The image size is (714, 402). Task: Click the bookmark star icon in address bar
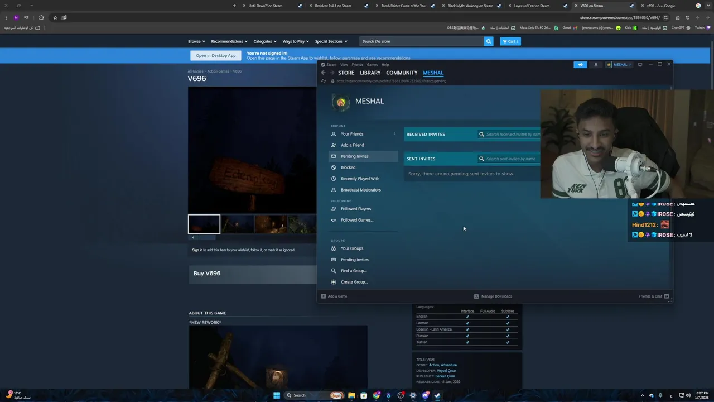point(55,17)
